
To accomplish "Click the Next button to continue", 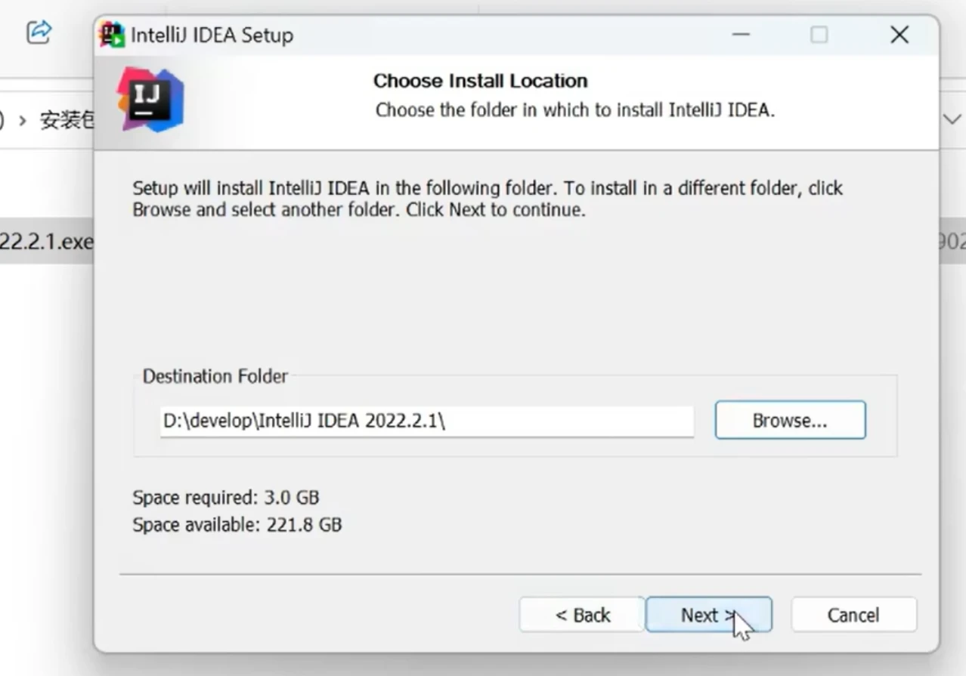I will pos(708,615).
